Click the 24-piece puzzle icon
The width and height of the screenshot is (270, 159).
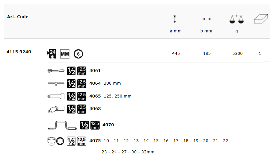point(52,53)
